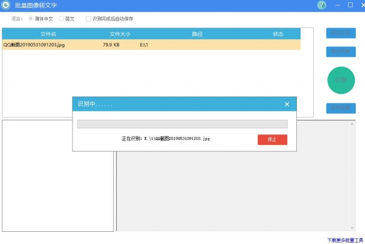The height and width of the screenshot is (244, 365).
Task: Click the red 停止 button
Action: (x=273, y=139)
